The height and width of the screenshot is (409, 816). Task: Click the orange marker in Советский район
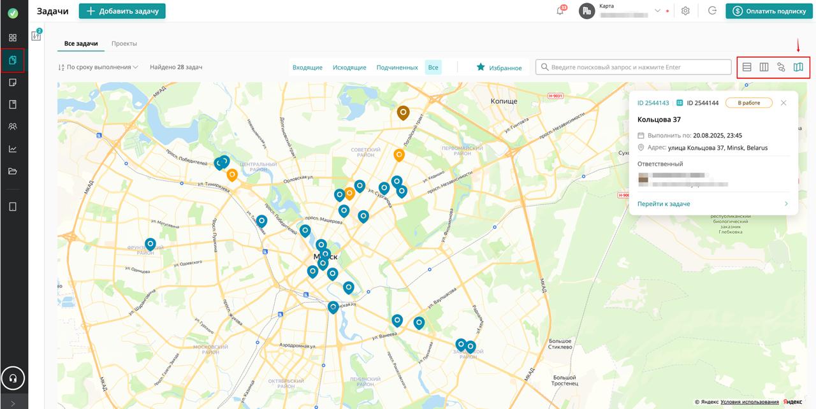[399, 155]
